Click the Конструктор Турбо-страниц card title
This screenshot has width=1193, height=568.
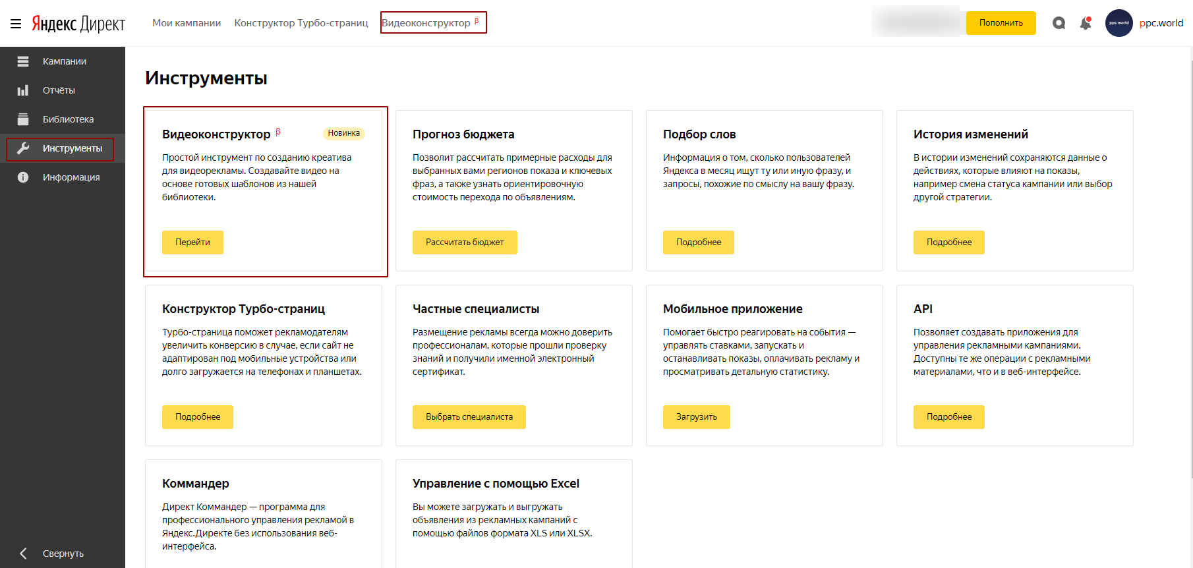click(x=243, y=309)
